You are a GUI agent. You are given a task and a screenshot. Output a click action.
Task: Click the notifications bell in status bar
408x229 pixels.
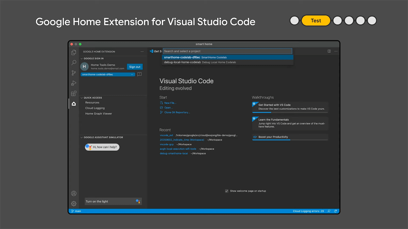(335, 211)
